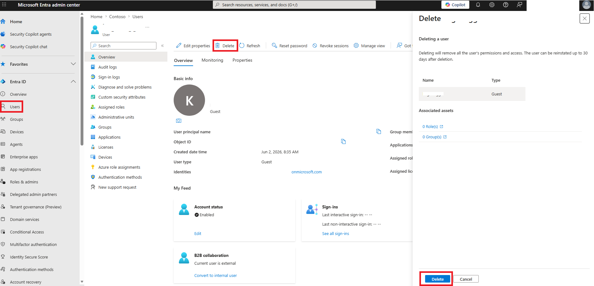
Task: Expand the Favorites section
Action: [73, 64]
